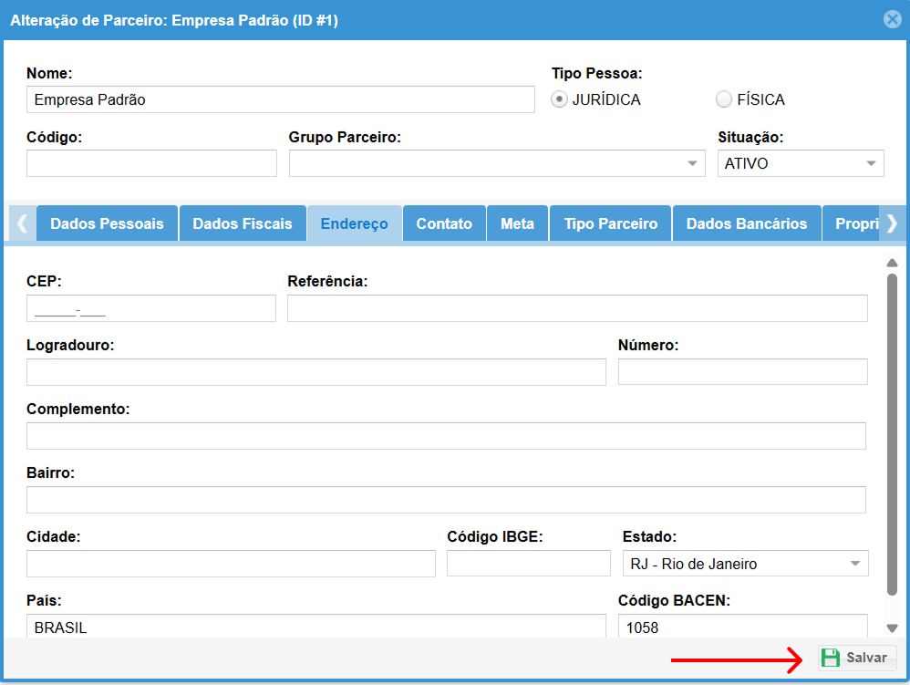910x685 pixels.
Task: Click the Salvar button with floppy disk icon
Action: point(856,658)
